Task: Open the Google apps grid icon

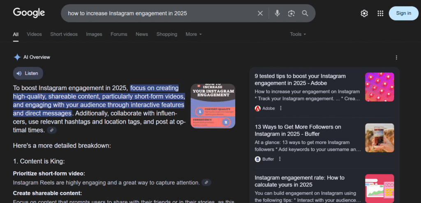Action: [380, 14]
